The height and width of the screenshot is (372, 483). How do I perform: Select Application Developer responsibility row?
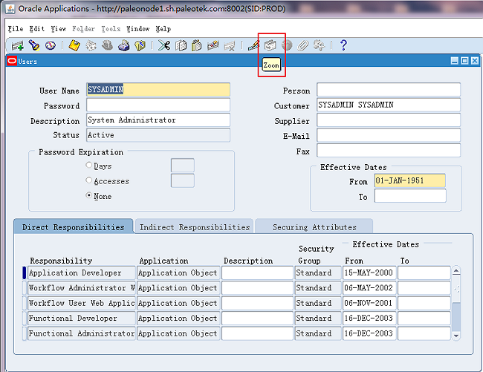pos(82,273)
